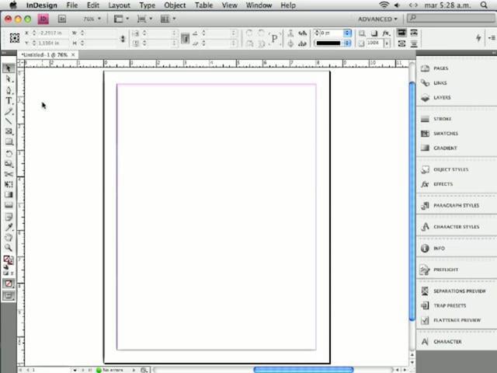Screen dimensions: 497x373
Task: Click the vertical scrollbar thumb
Action: [412, 201]
